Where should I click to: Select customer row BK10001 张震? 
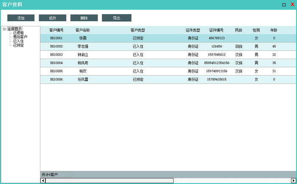point(83,38)
